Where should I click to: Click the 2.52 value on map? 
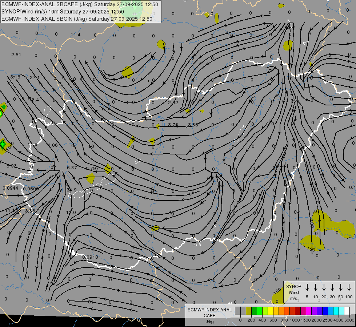click(173, 102)
